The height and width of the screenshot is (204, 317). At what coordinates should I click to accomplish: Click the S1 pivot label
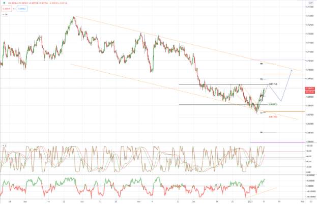coord(261,113)
